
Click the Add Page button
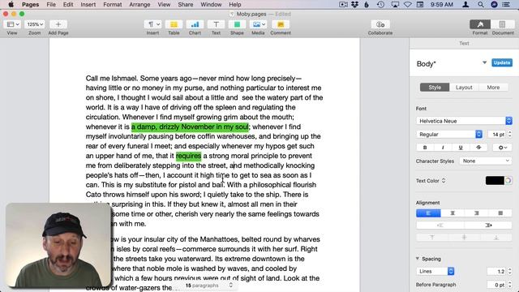point(58,24)
